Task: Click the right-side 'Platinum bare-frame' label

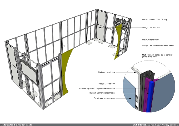Action: click(151, 40)
